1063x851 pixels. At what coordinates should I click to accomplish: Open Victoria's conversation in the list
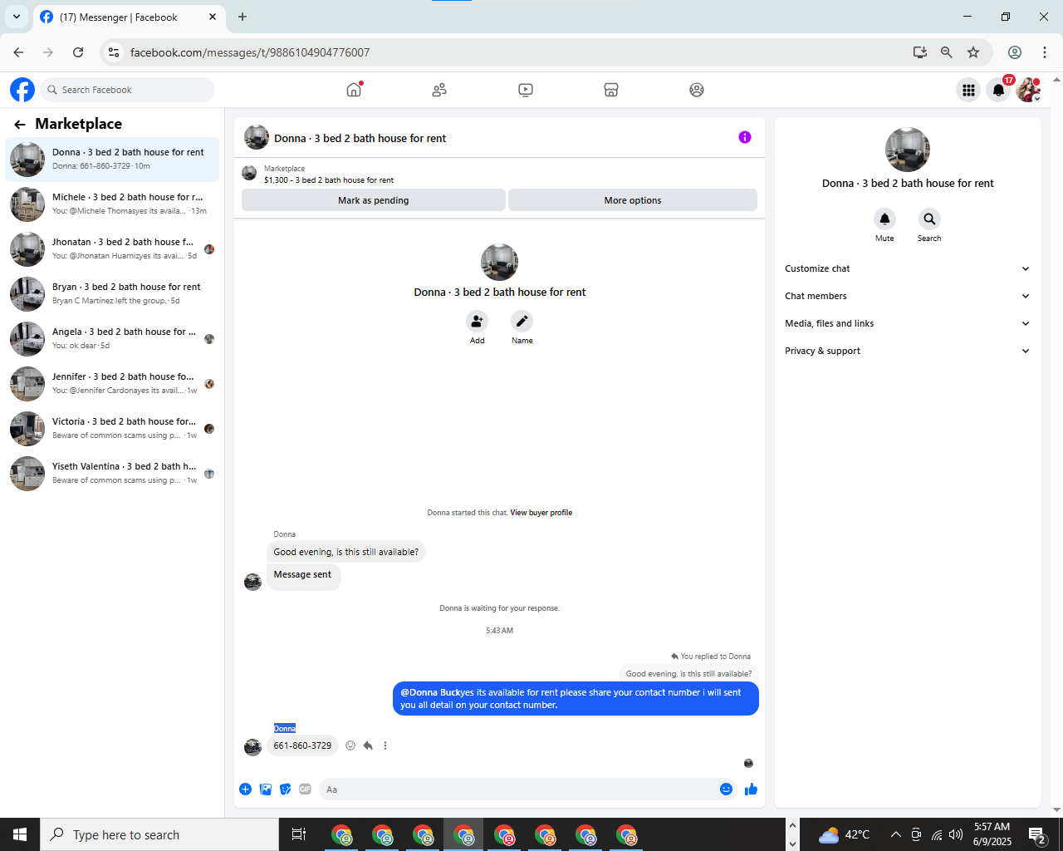[x=113, y=429]
